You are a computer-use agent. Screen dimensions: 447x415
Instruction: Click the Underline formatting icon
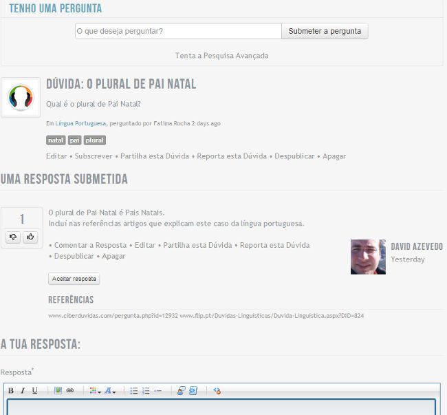point(35,391)
